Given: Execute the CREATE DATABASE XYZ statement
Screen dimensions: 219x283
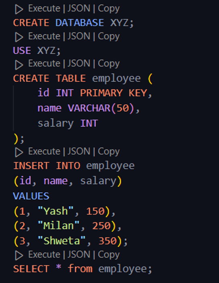Looking at the screenshot, I should (x=44, y=8).
